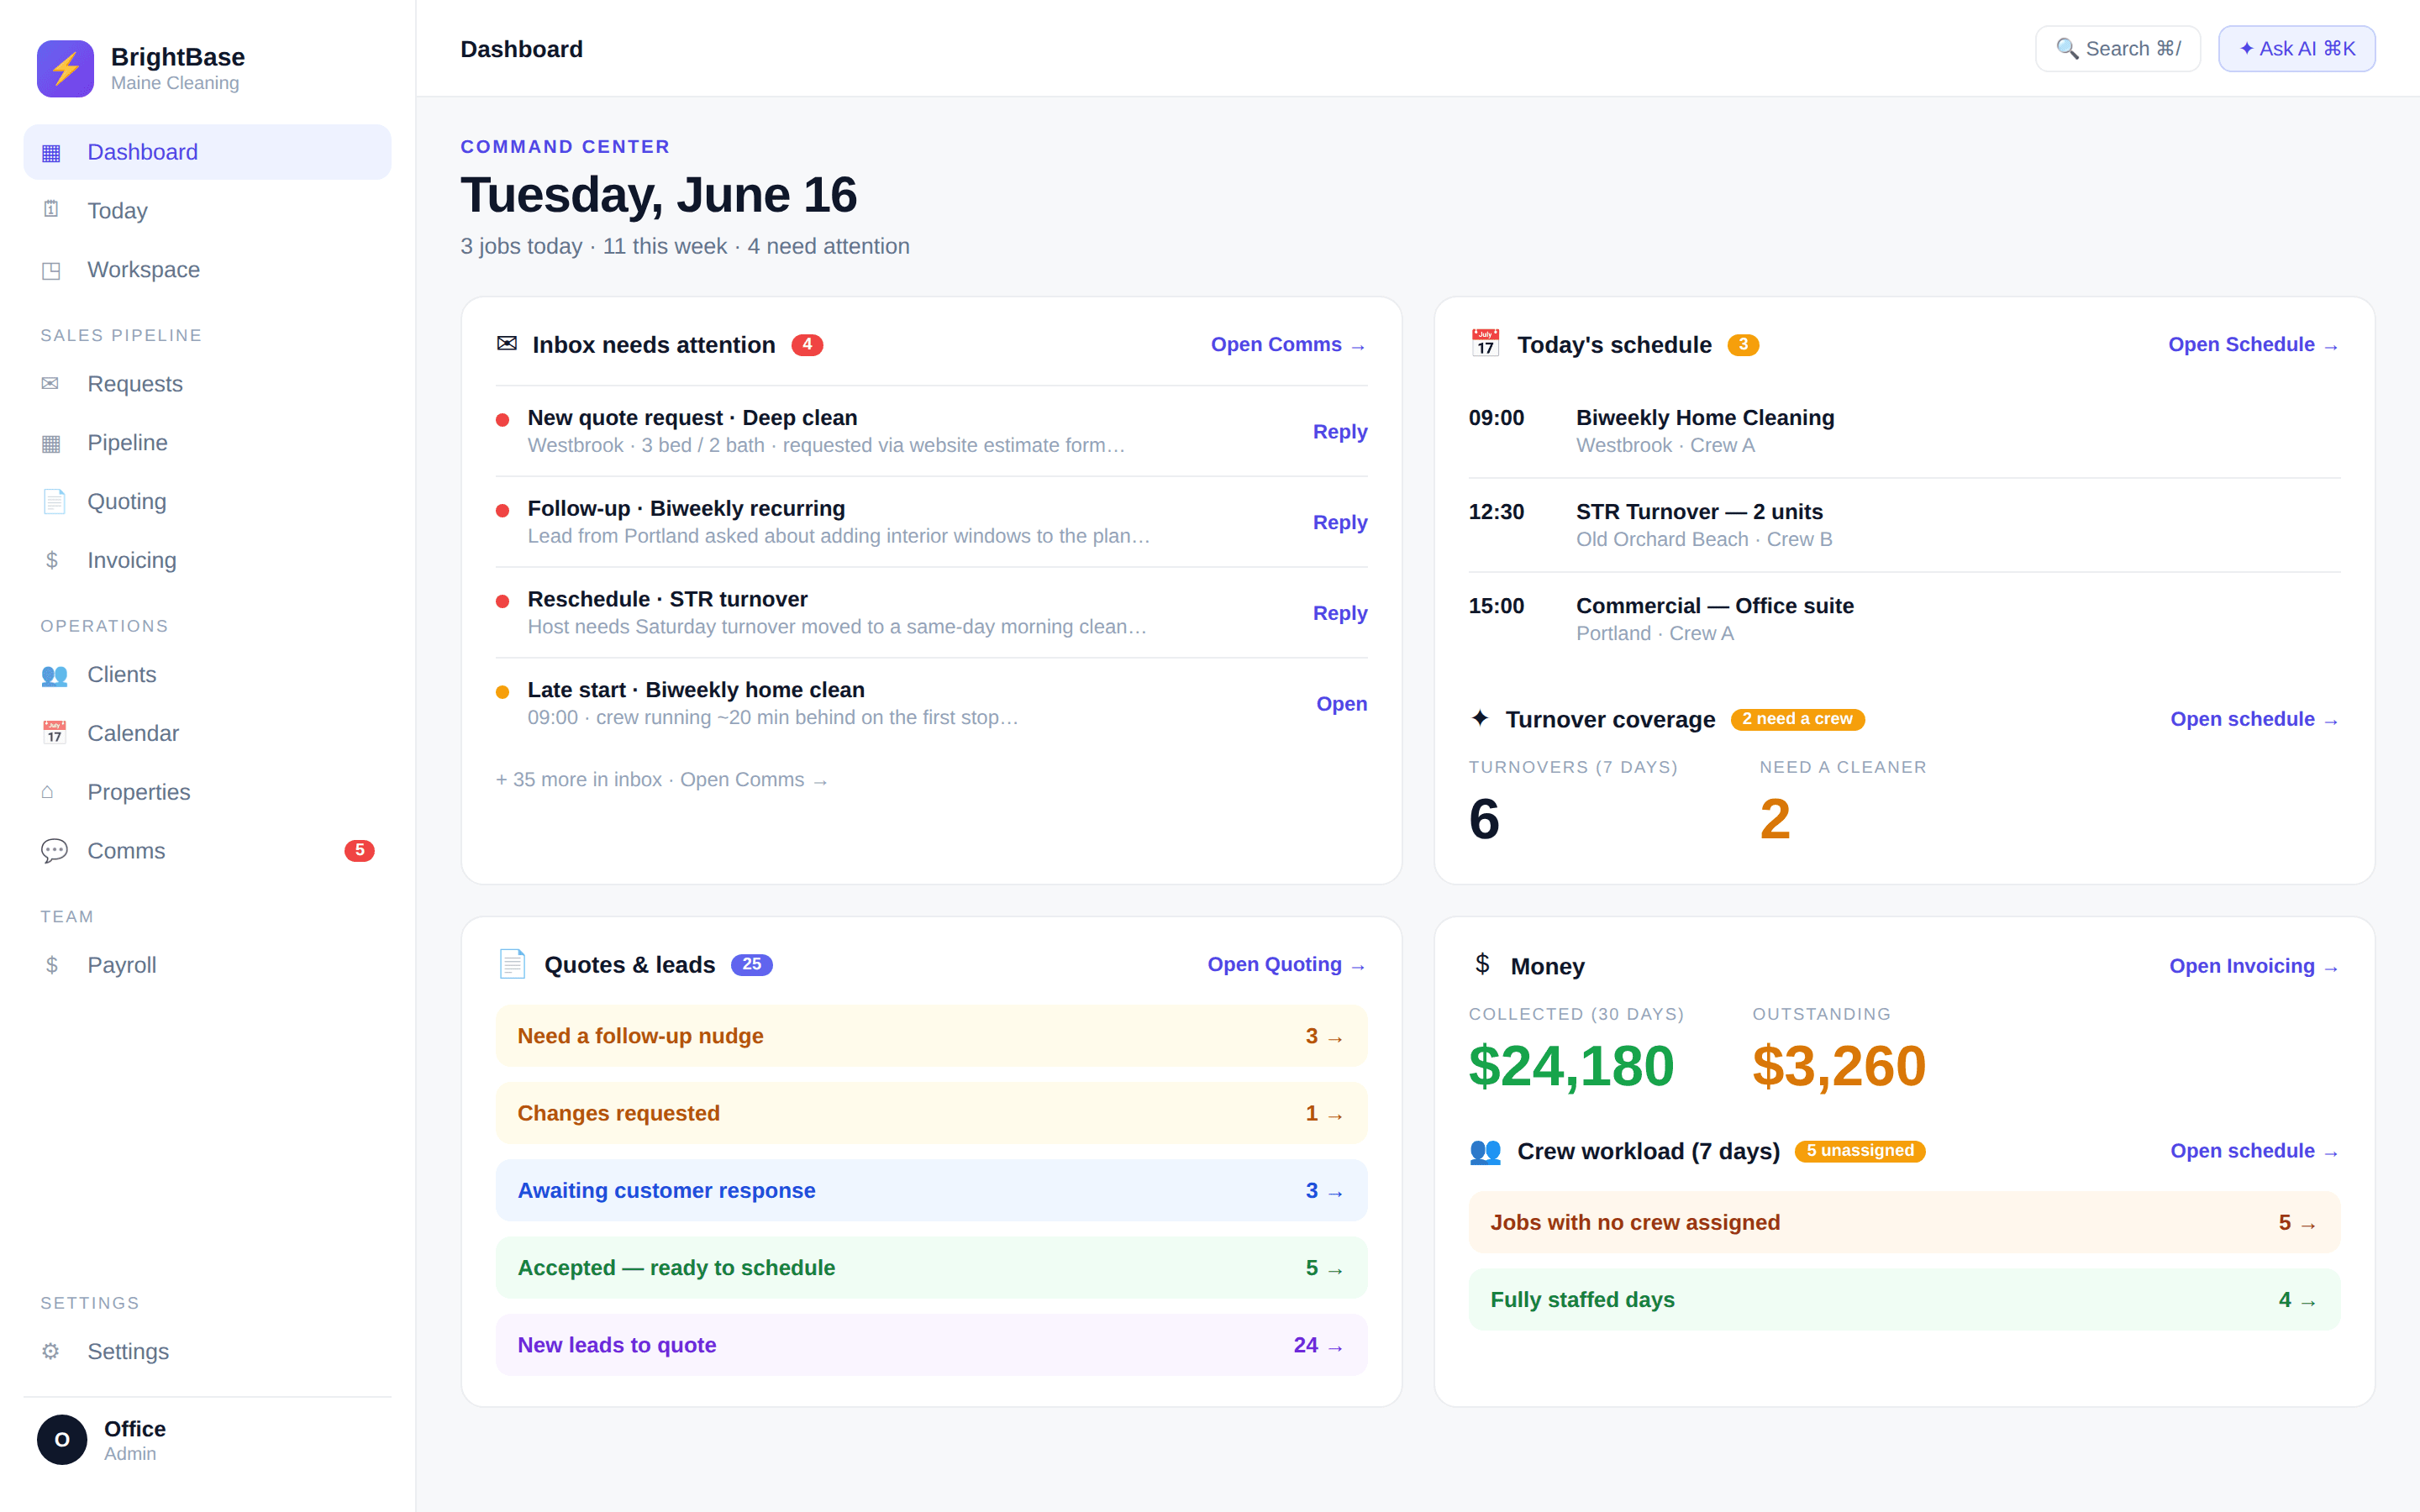
Task: Click the $3,260 outstanding amount
Action: [x=1839, y=1065]
